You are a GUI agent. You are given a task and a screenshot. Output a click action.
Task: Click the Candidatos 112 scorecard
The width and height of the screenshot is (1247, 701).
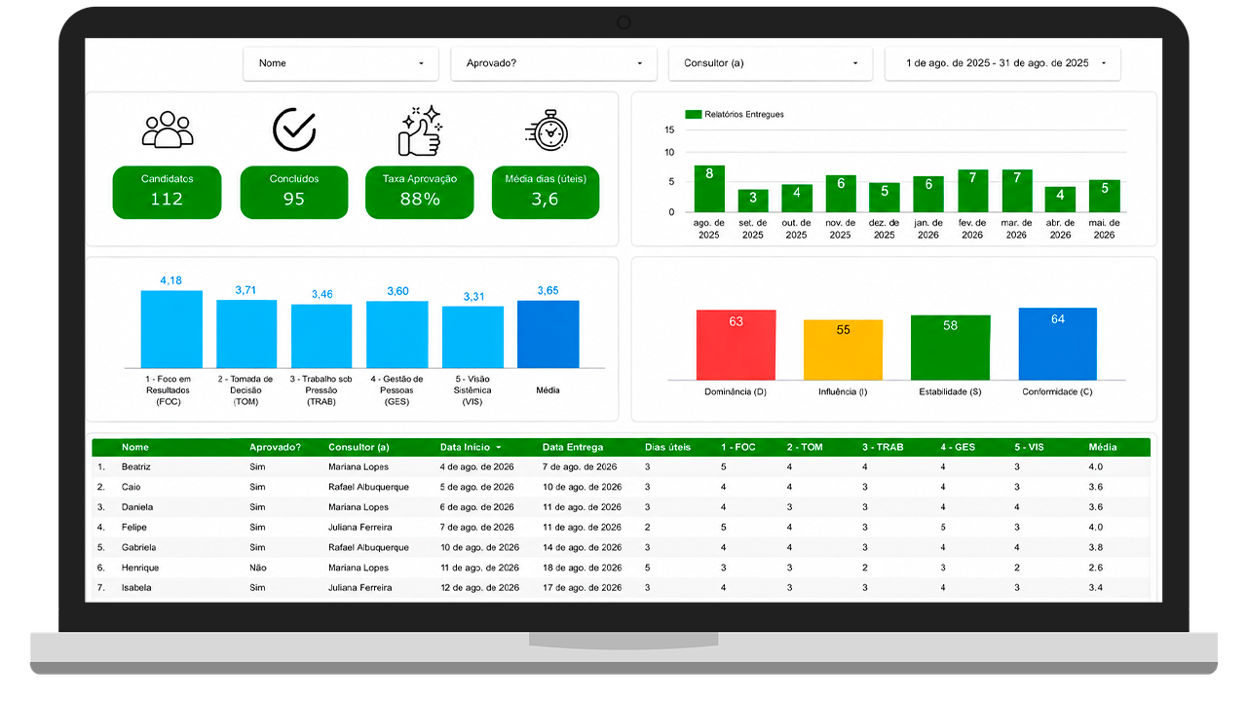coord(167,192)
